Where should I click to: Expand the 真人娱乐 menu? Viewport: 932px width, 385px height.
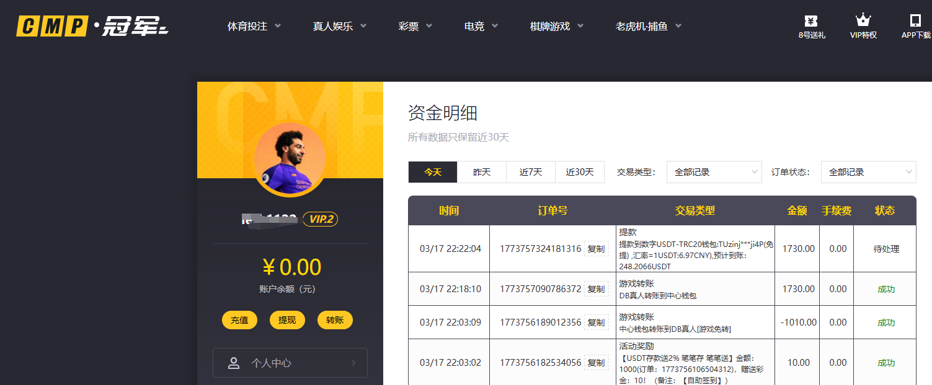coord(339,26)
